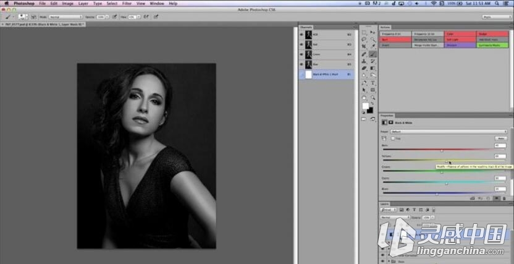Toggle adjustment layer visibility in Properties
This screenshot has height=264, width=514.
click(x=497, y=198)
